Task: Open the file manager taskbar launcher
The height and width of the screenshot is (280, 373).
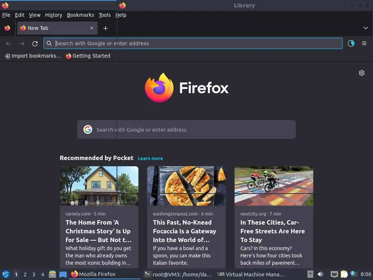Action: click(52, 274)
